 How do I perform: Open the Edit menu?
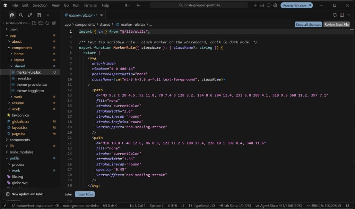point(25,5)
